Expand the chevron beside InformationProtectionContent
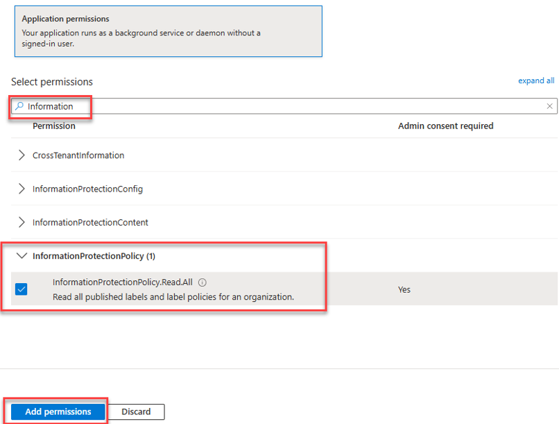 (x=21, y=223)
